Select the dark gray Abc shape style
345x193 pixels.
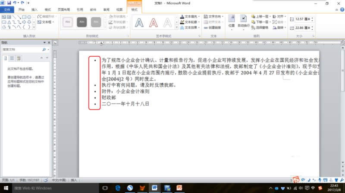coord(82,21)
